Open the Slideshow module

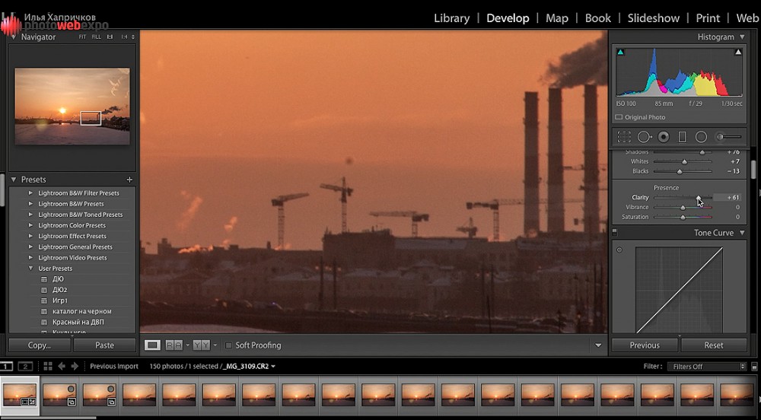[x=653, y=17]
